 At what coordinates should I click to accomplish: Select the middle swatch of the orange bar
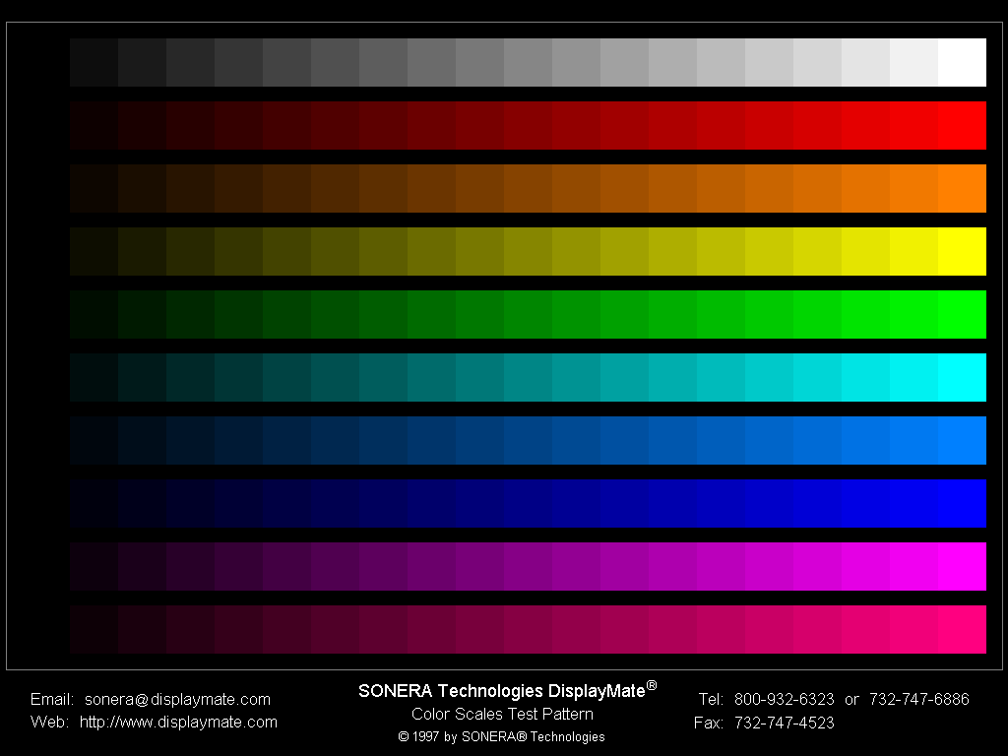click(x=527, y=188)
